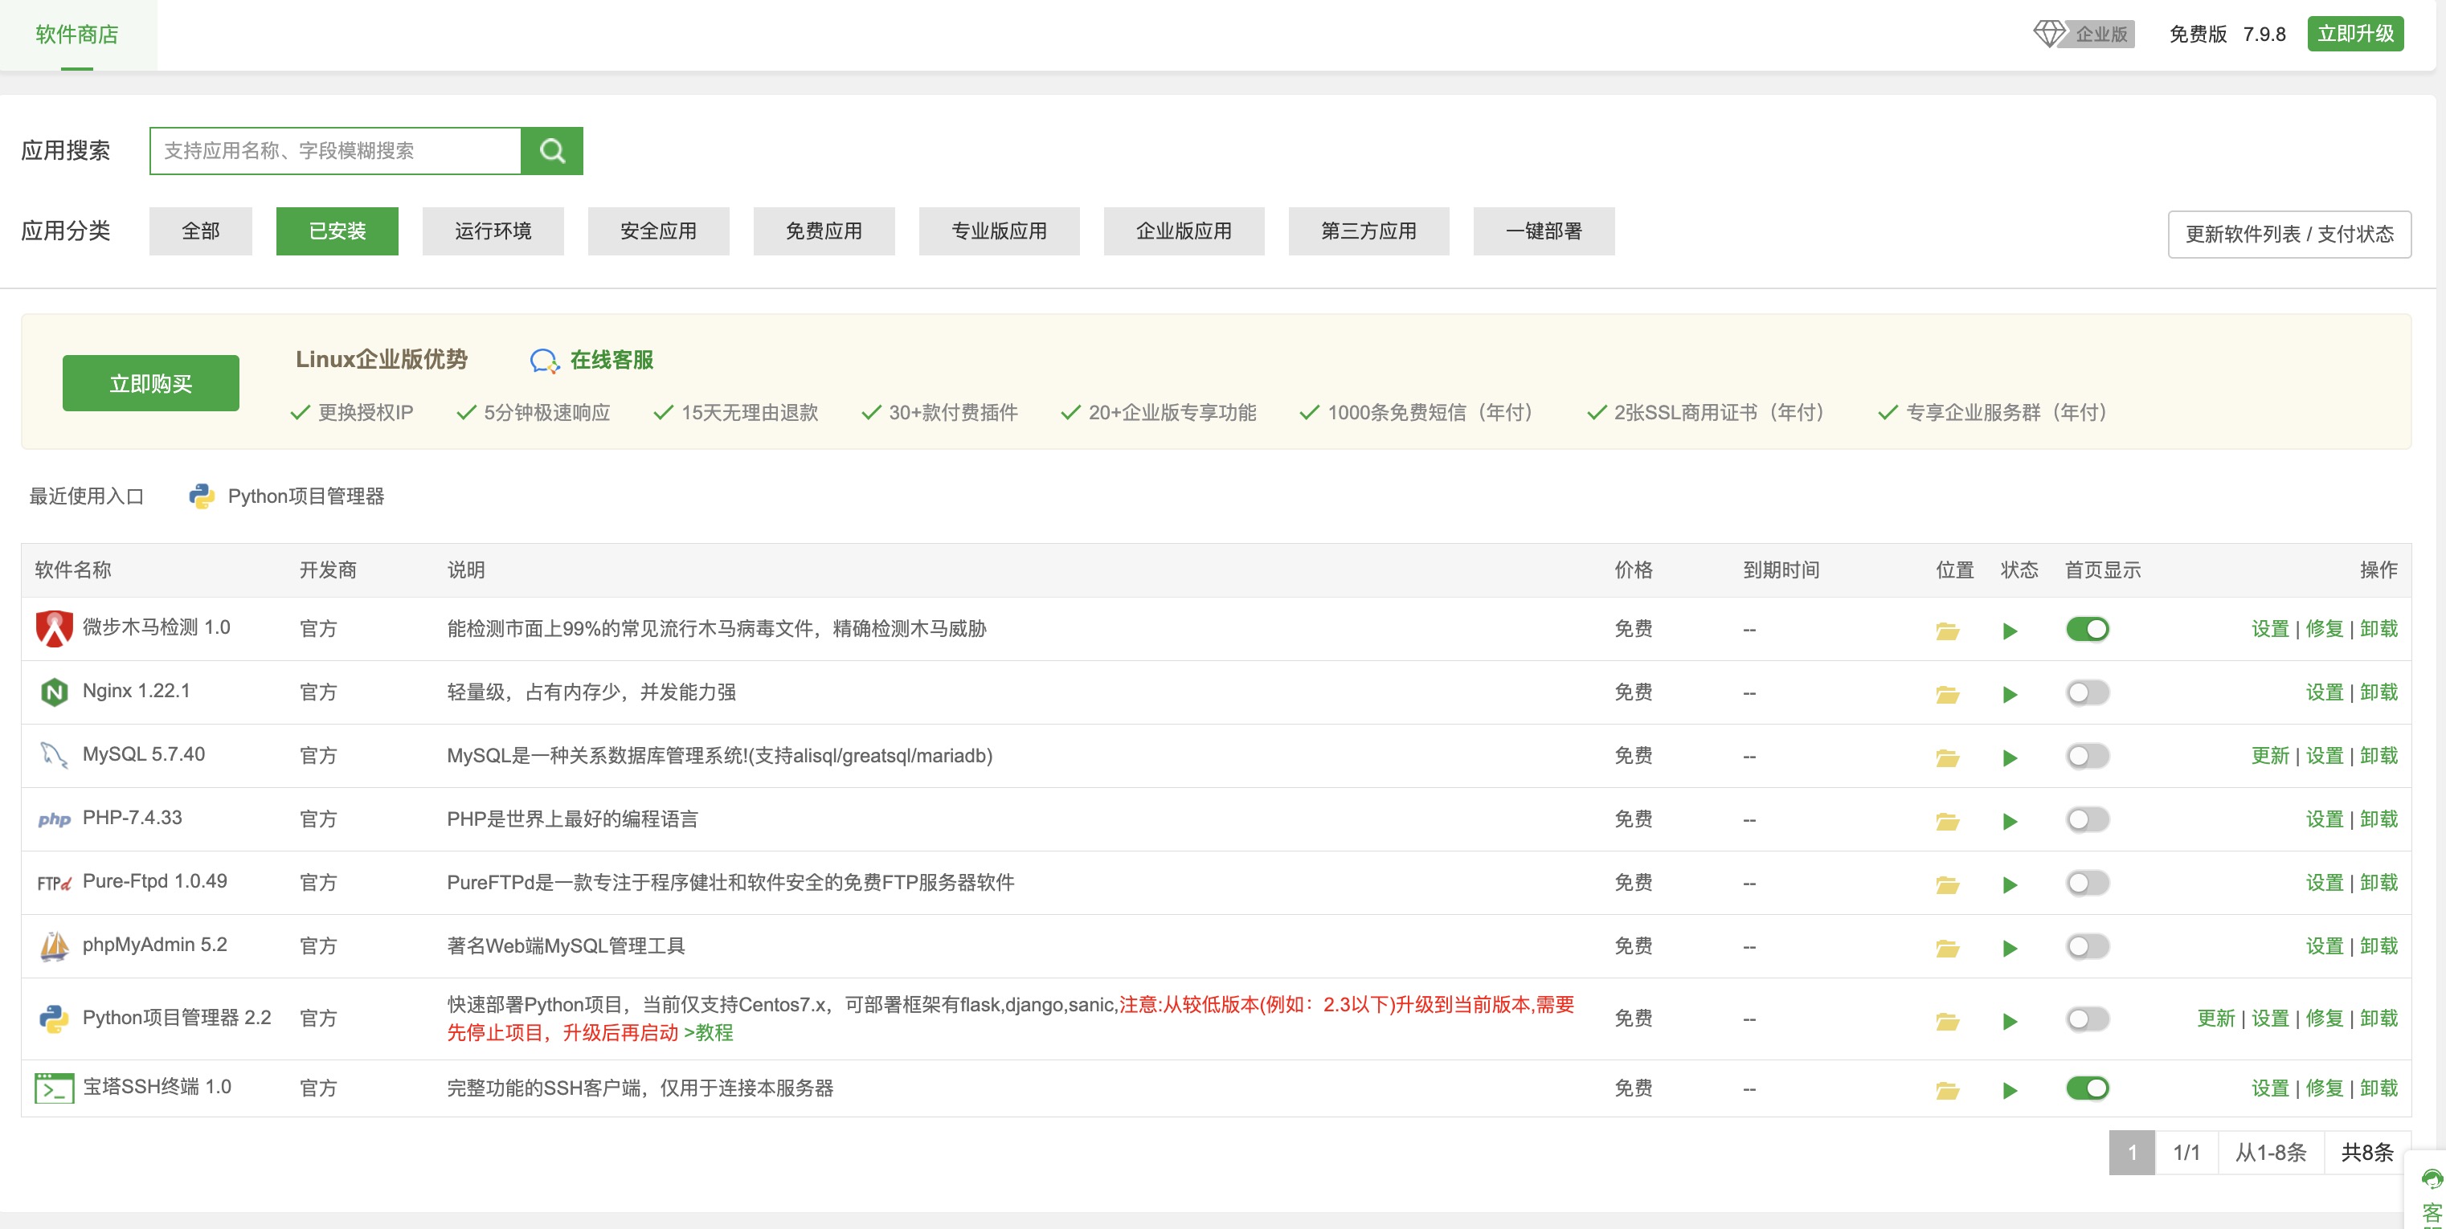Screen dimensions: 2446x1229
Task: Disable homepage display for 宝塔SSH终端
Action: tap(2087, 1088)
